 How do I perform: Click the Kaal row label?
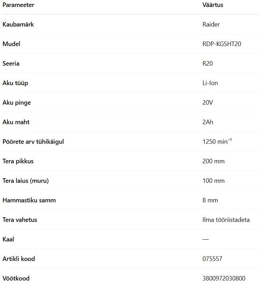point(8,239)
